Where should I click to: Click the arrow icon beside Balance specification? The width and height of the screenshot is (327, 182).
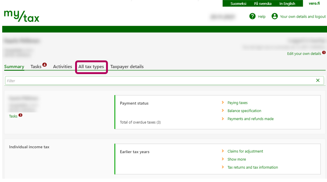(x=223, y=111)
